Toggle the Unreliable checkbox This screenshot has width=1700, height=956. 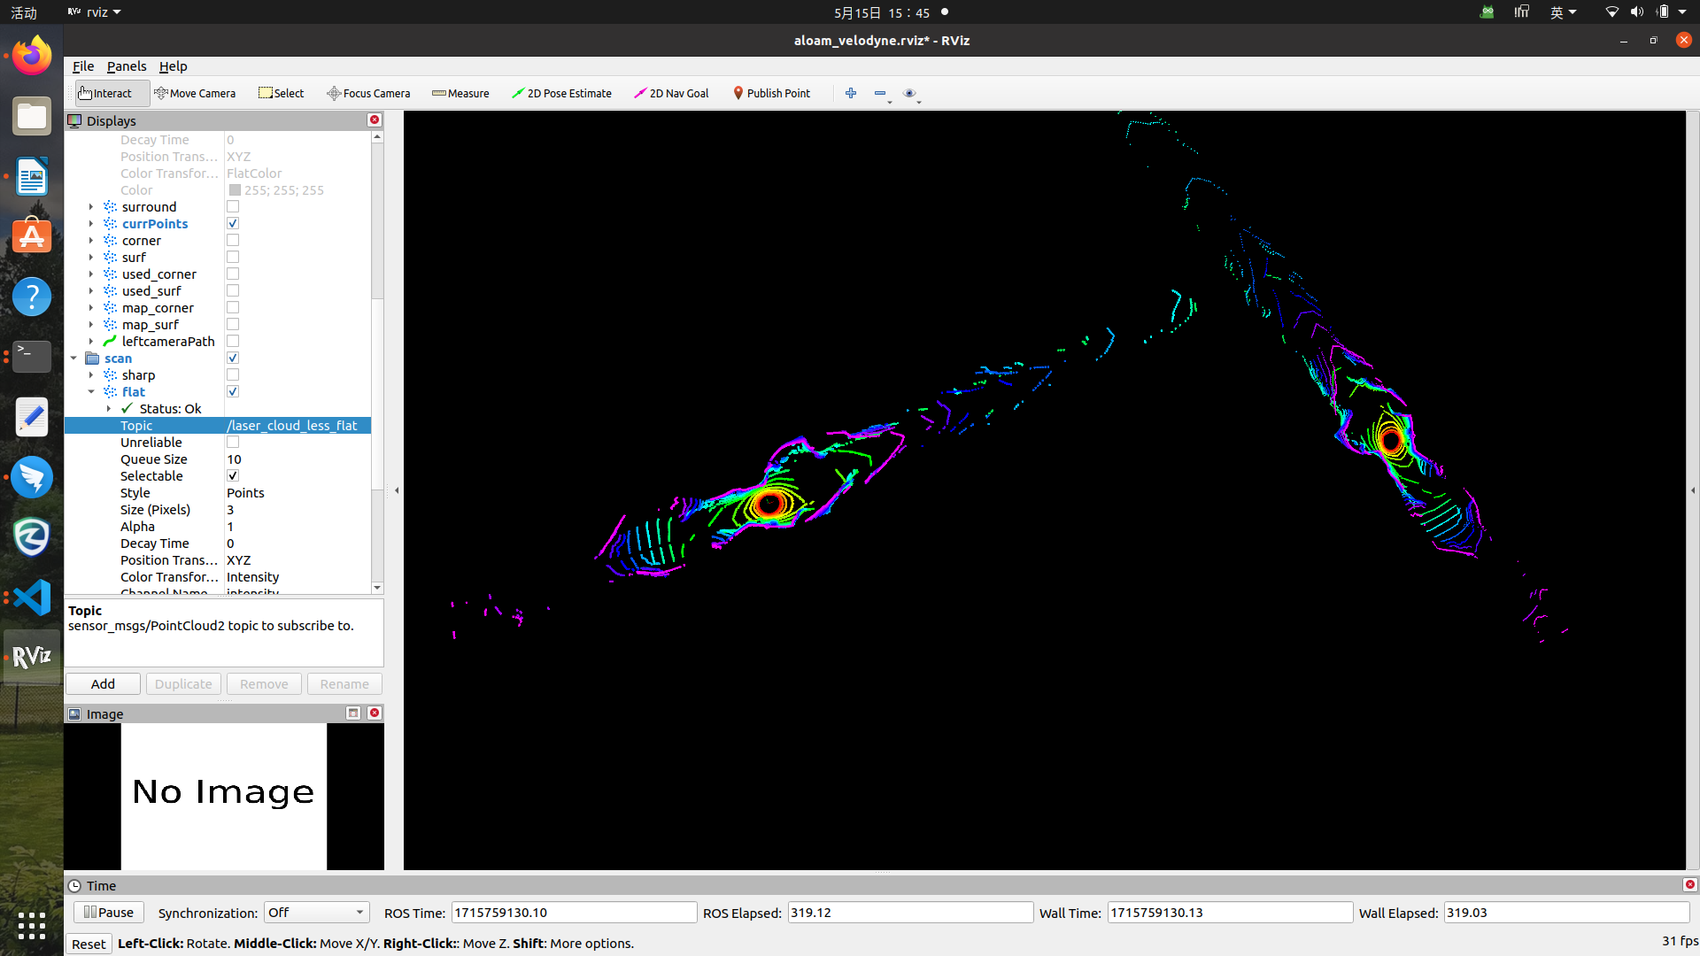click(x=233, y=442)
